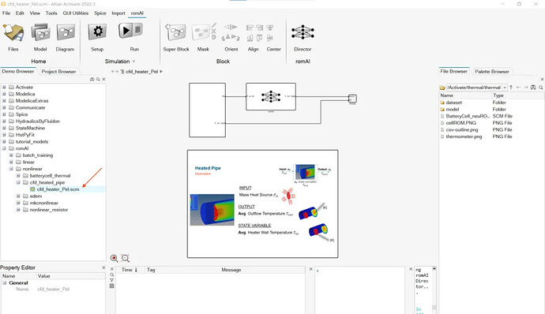Open the Files icon in ribbon
The width and height of the screenshot is (545, 314).
click(x=13, y=32)
